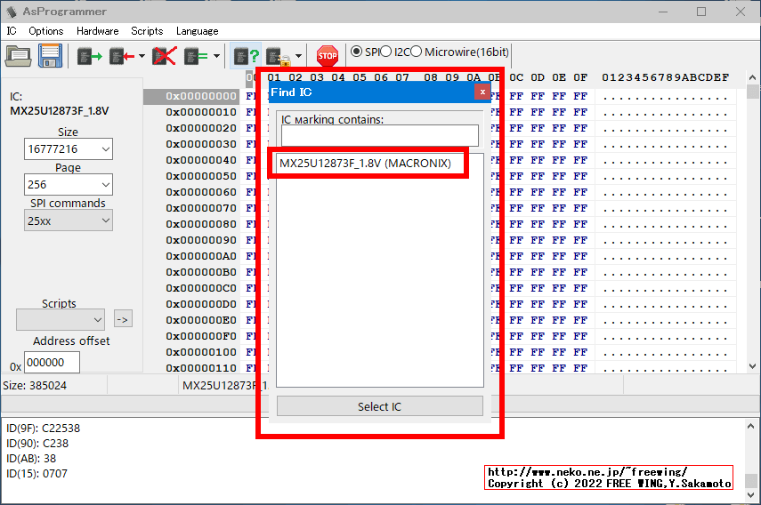Close the Find IC dialog

click(482, 92)
